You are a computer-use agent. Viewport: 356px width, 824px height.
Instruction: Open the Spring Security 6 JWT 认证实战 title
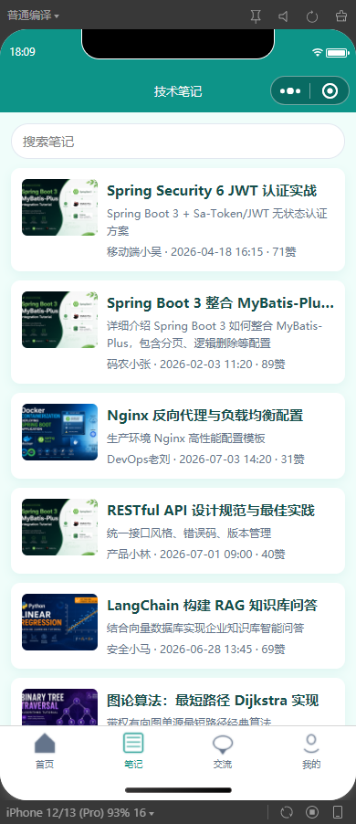(x=212, y=191)
